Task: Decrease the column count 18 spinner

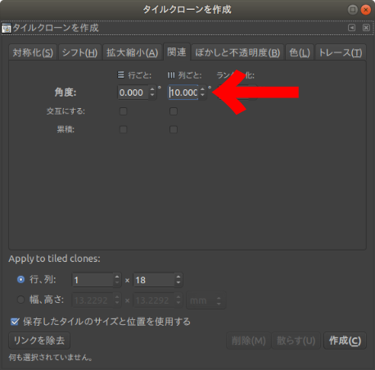Action: tap(178, 283)
